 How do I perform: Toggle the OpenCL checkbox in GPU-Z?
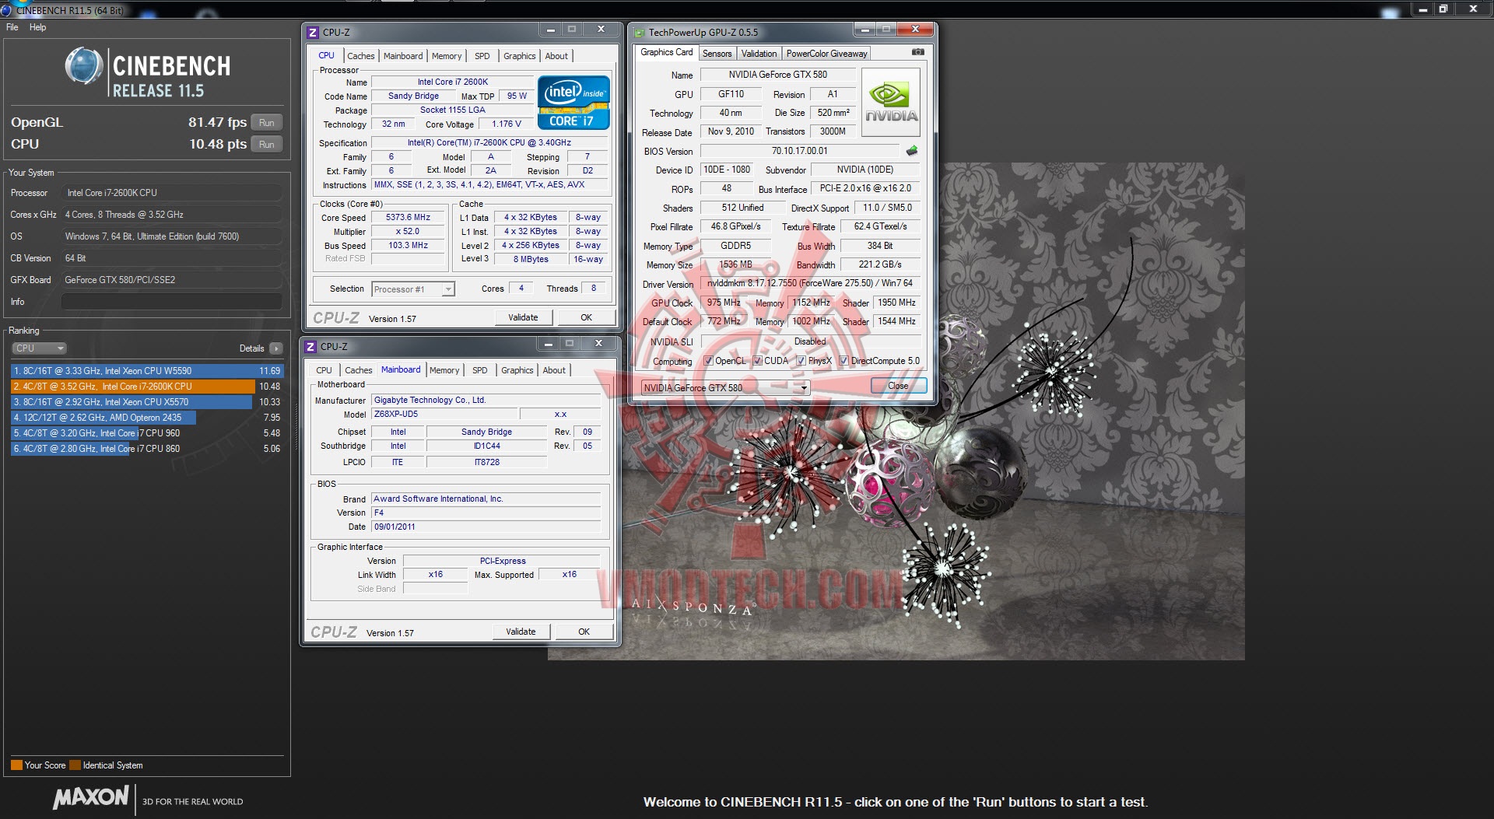point(708,361)
